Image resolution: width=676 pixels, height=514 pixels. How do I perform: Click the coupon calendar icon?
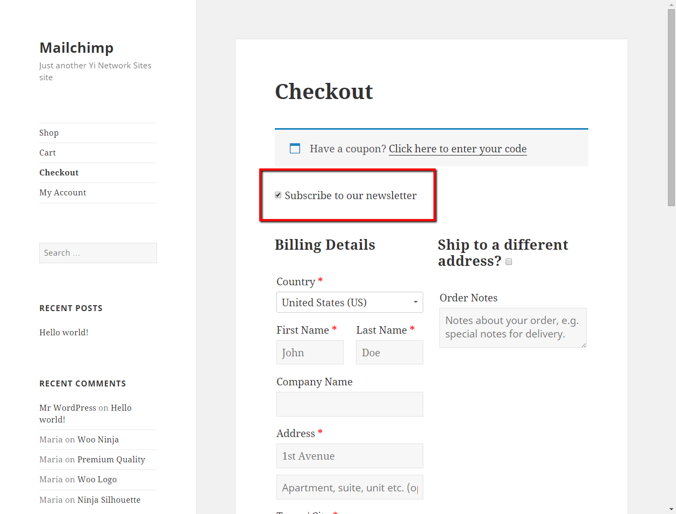pos(295,149)
